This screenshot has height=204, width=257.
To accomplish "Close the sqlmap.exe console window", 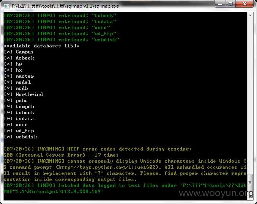I will point(244,4).
